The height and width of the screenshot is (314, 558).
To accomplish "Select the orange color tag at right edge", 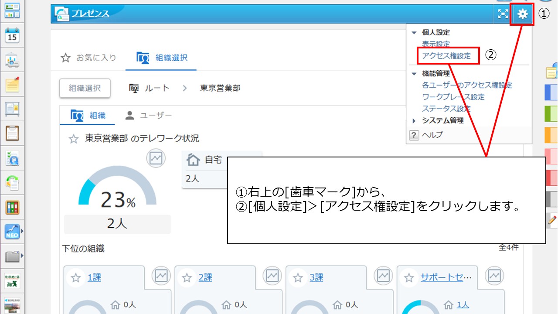I will tap(551, 135).
